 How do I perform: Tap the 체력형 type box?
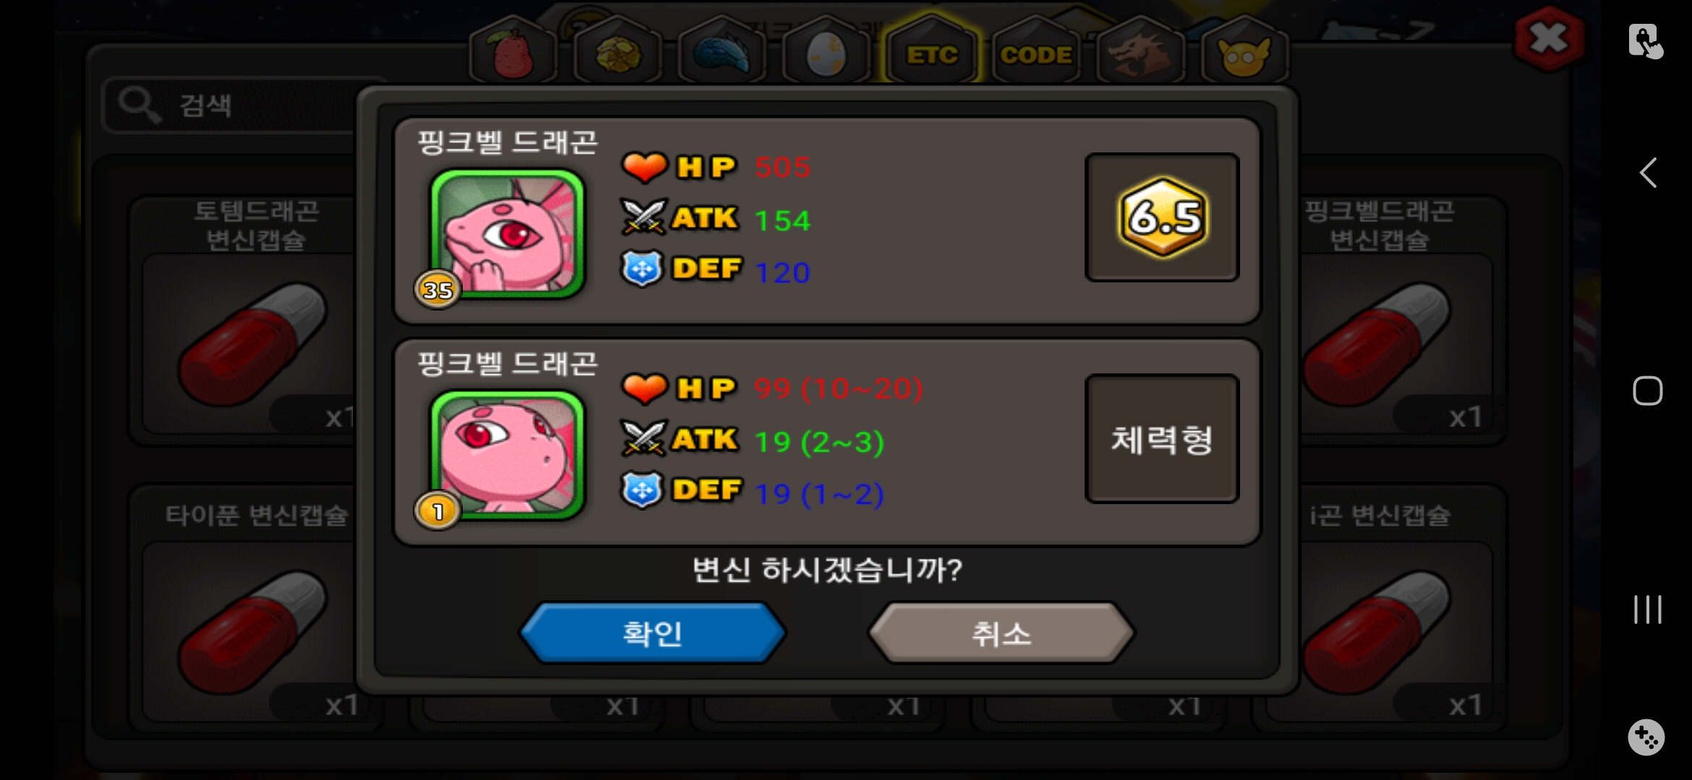click(1162, 438)
